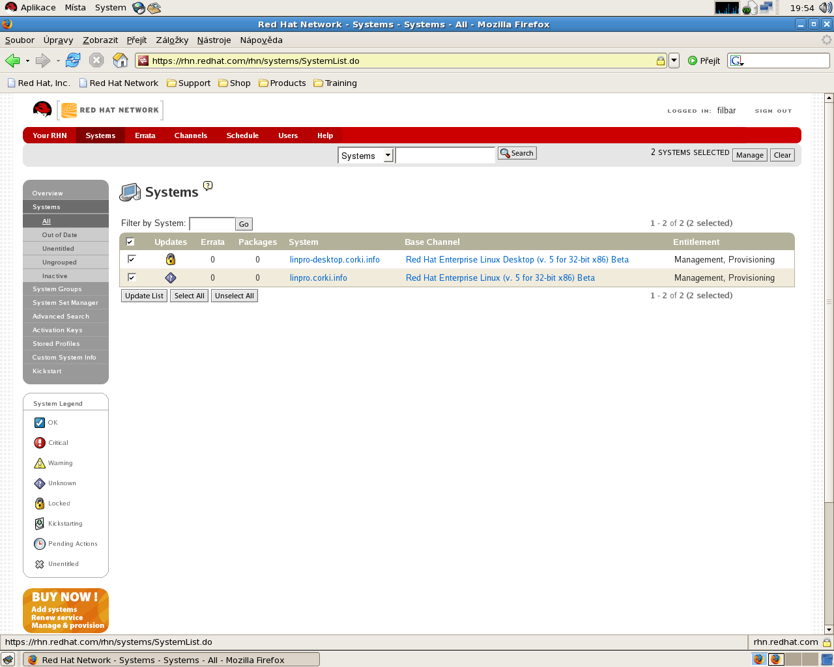Click the Show desktop icon in bottom panel
Viewport: 834px width, 667px height.
(8, 659)
